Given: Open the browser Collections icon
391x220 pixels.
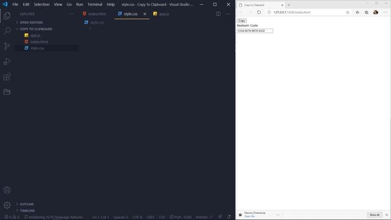Looking at the screenshot, I should 367,12.
